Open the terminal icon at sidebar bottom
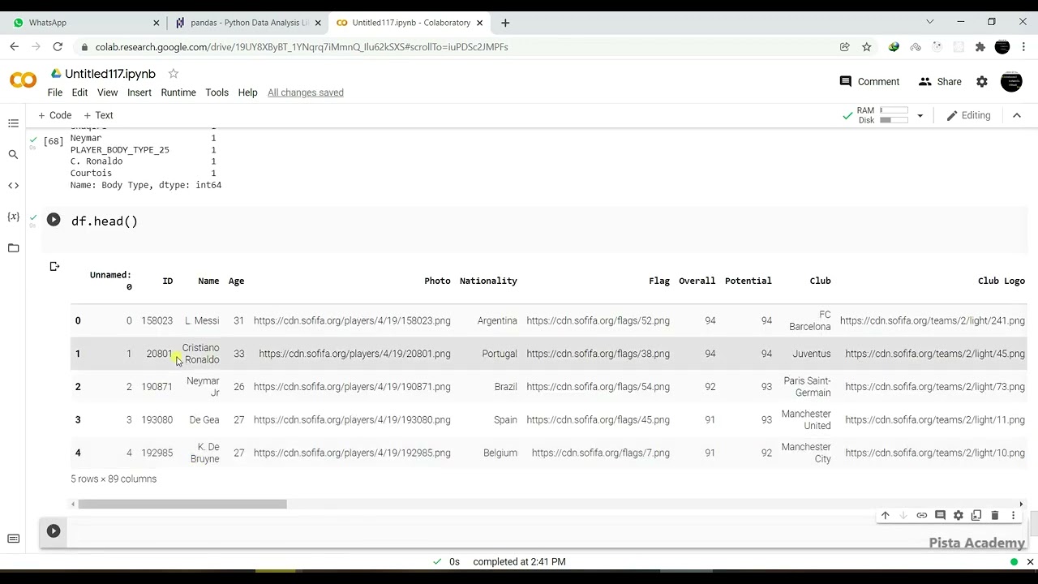Image resolution: width=1038 pixels, height=584 pixels. coord(13,539)
